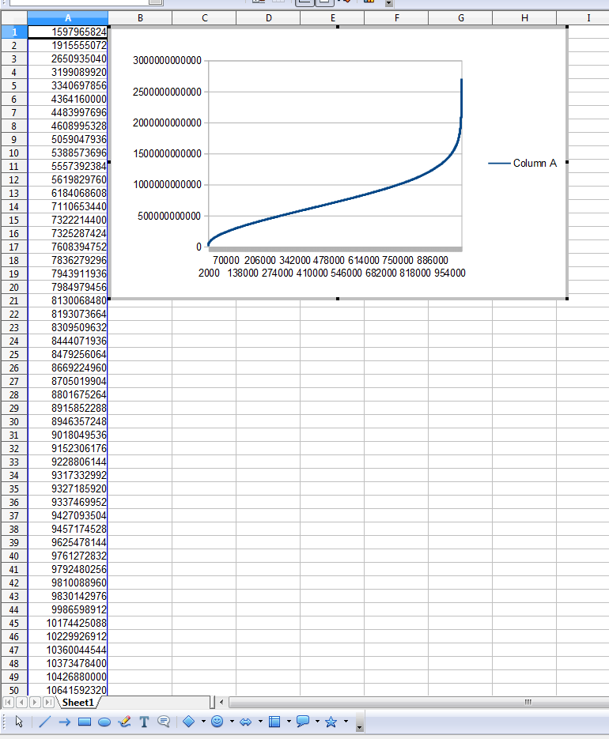
Task: Select the Text tool
Action: pos(144,721)
